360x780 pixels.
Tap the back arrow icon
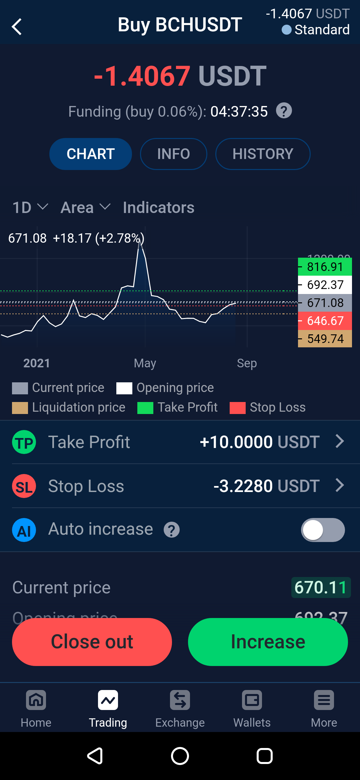pos(17,27)
